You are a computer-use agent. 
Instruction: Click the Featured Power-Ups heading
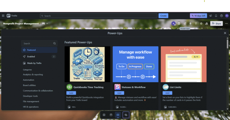78,42
